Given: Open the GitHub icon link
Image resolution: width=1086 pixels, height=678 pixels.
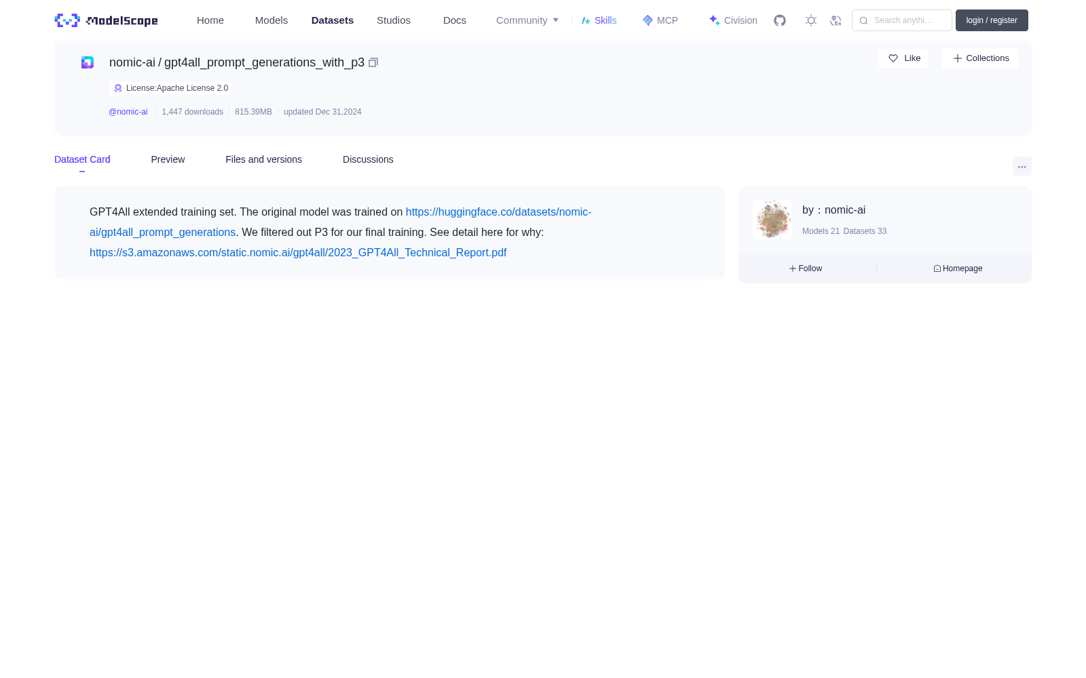Looking at the screenshot, I should point(780,20).
